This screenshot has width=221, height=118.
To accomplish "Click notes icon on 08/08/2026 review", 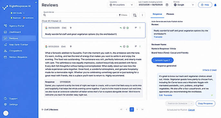I will pos(136,28).
